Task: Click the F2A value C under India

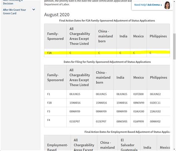Action: point(120,53)
